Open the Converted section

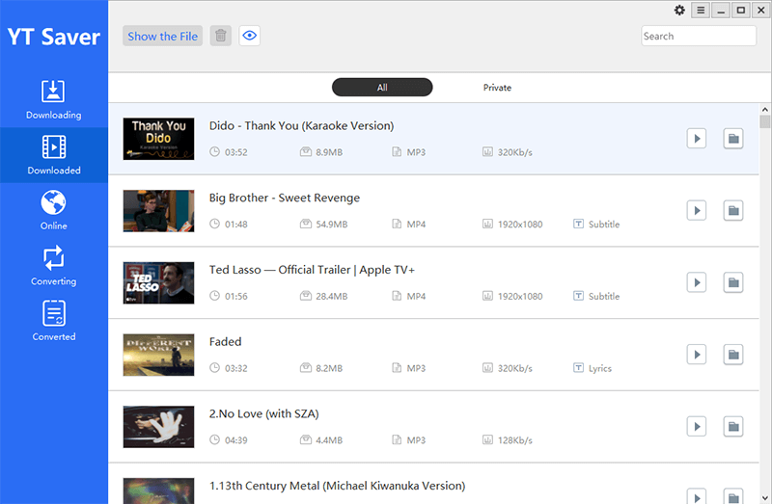pos(54,322)
